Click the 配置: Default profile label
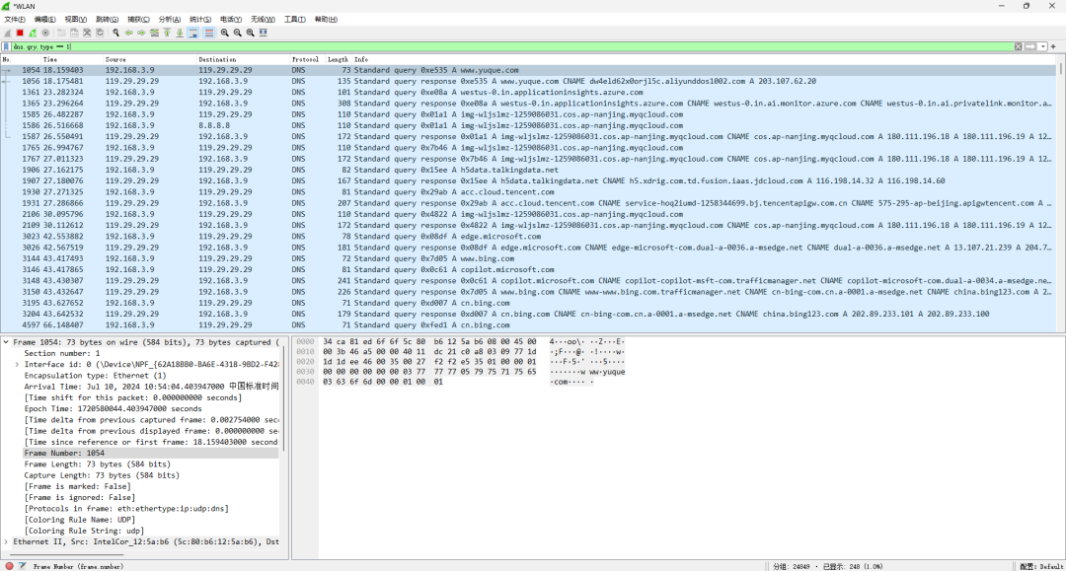 click(x=1041, y=566)
